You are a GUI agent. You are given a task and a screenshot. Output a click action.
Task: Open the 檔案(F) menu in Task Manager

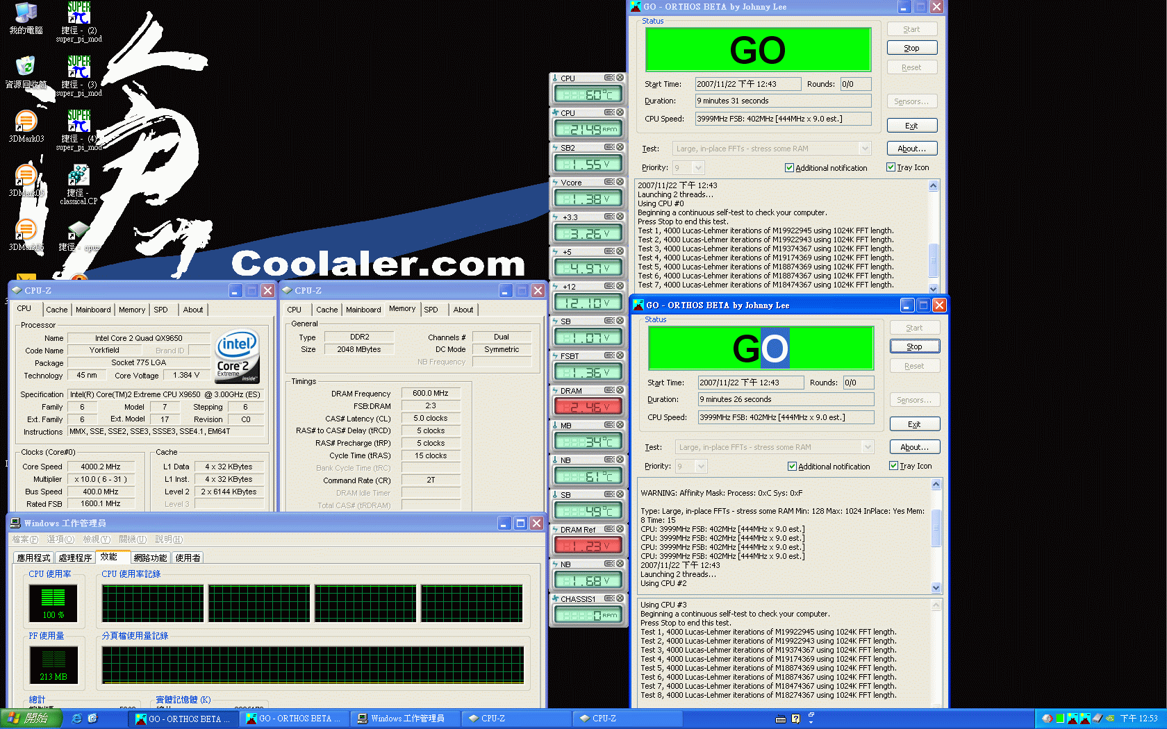[x=25, y=539]
